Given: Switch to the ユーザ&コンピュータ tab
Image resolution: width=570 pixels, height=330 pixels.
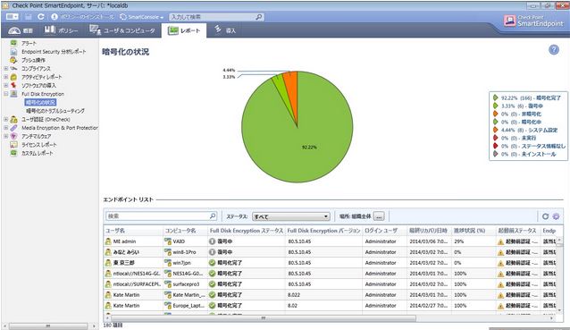Looking at the screenshot, I should coord(122,30).
